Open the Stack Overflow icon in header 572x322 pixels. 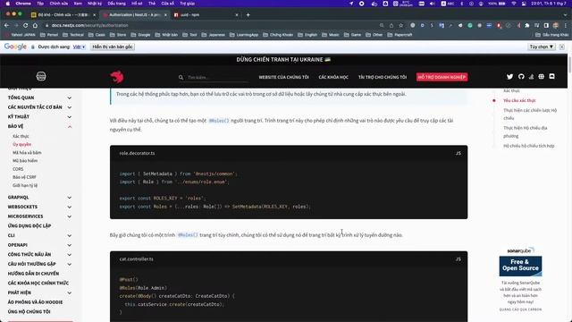[x=531, y=76]
